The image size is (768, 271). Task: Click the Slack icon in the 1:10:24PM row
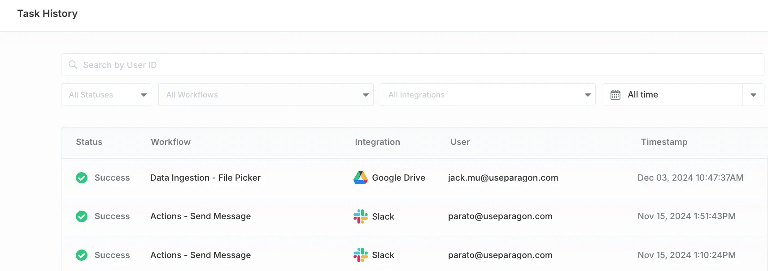361,255
